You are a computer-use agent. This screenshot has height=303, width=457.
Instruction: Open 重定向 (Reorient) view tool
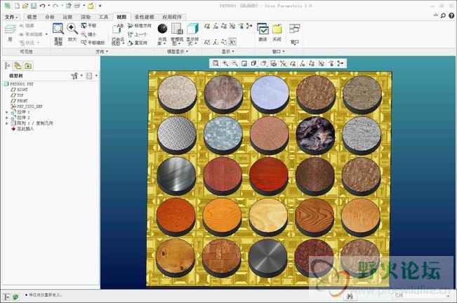pyautogui.click(x=138, y=43)
